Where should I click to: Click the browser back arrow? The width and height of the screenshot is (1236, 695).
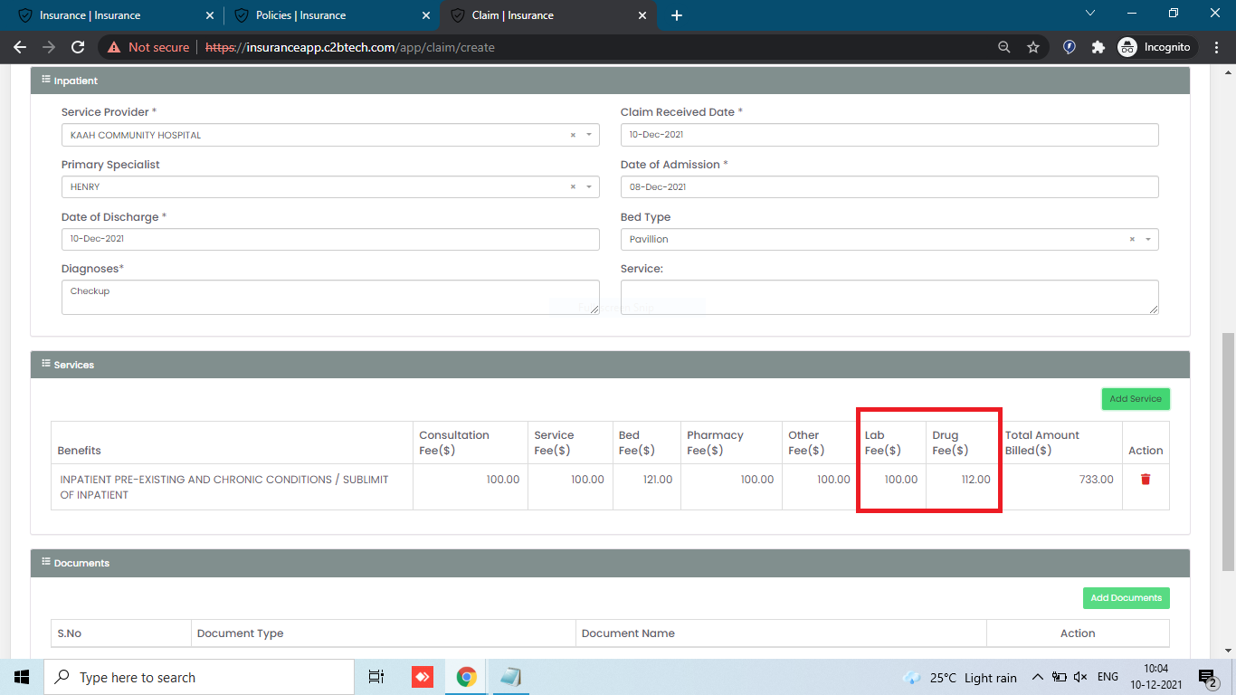(x=20, y=47)
